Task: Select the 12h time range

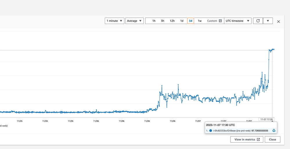Action: click(172, 21)
